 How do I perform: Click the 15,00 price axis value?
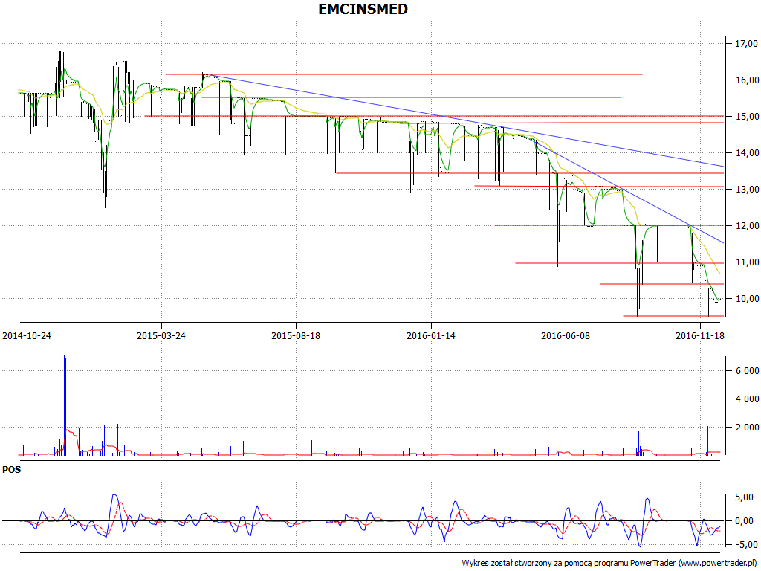[x=746, y=117]
